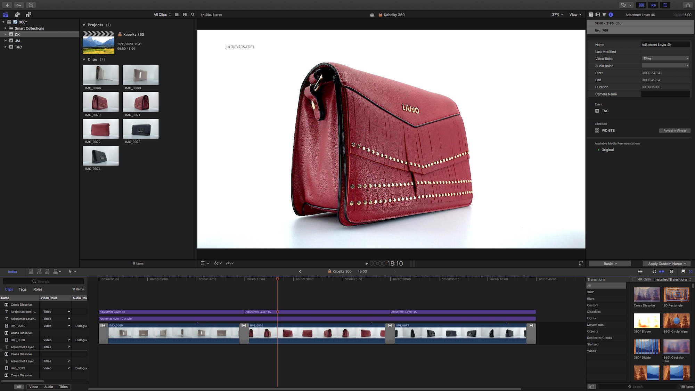Show the Titles and Generators sidebar
The height and width of the screenshot is (391, 695).
point(28,15)
